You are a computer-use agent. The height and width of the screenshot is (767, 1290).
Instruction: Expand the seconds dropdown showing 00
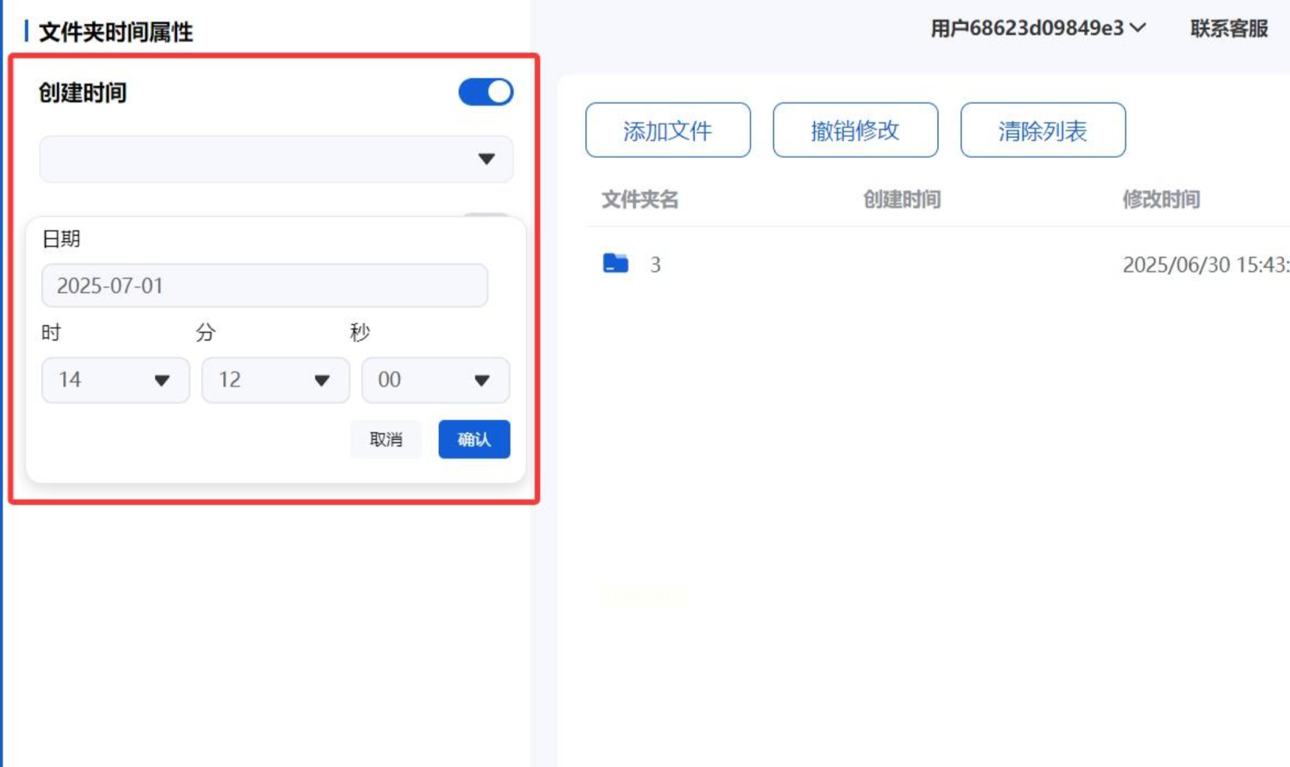pyautogui.click(x=435, y=380)
